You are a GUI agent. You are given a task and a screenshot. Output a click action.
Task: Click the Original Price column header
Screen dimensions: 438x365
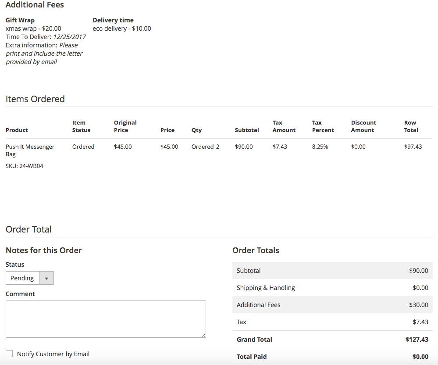[x=125, y=126]
